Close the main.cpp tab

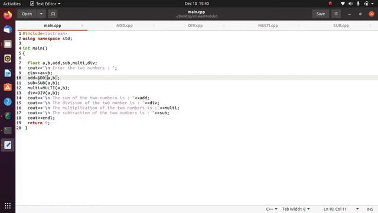pos(82,25)
